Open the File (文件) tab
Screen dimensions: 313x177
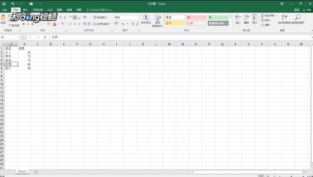click(x=5, y=10)
